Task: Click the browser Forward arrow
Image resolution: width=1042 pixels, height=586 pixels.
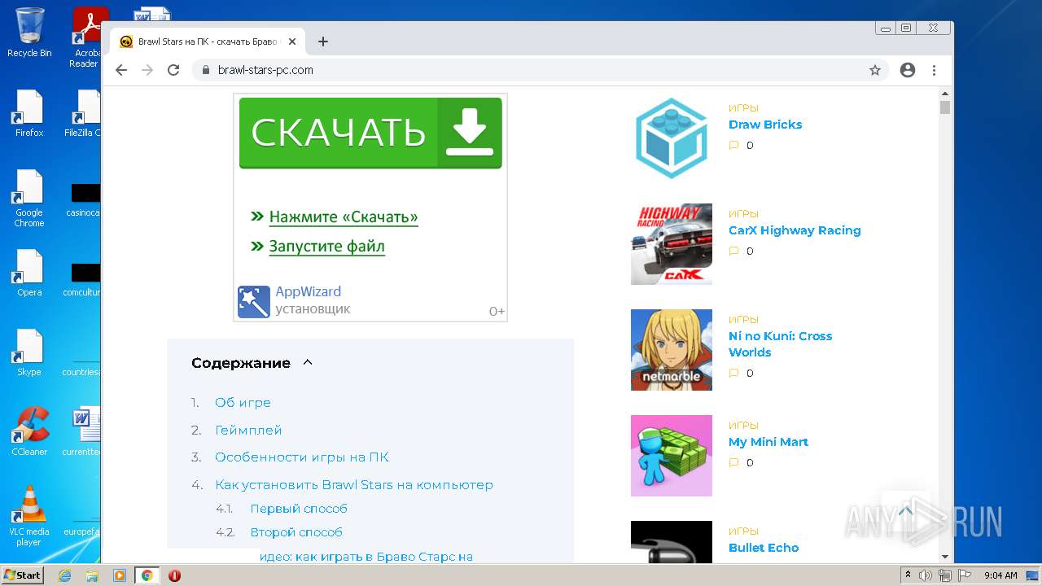Action: [147, 70]
